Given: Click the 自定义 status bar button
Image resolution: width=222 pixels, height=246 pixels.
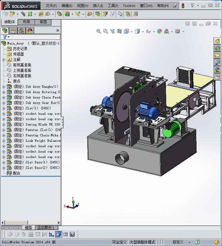Looking at the screenshot, I should pos(178,242).
